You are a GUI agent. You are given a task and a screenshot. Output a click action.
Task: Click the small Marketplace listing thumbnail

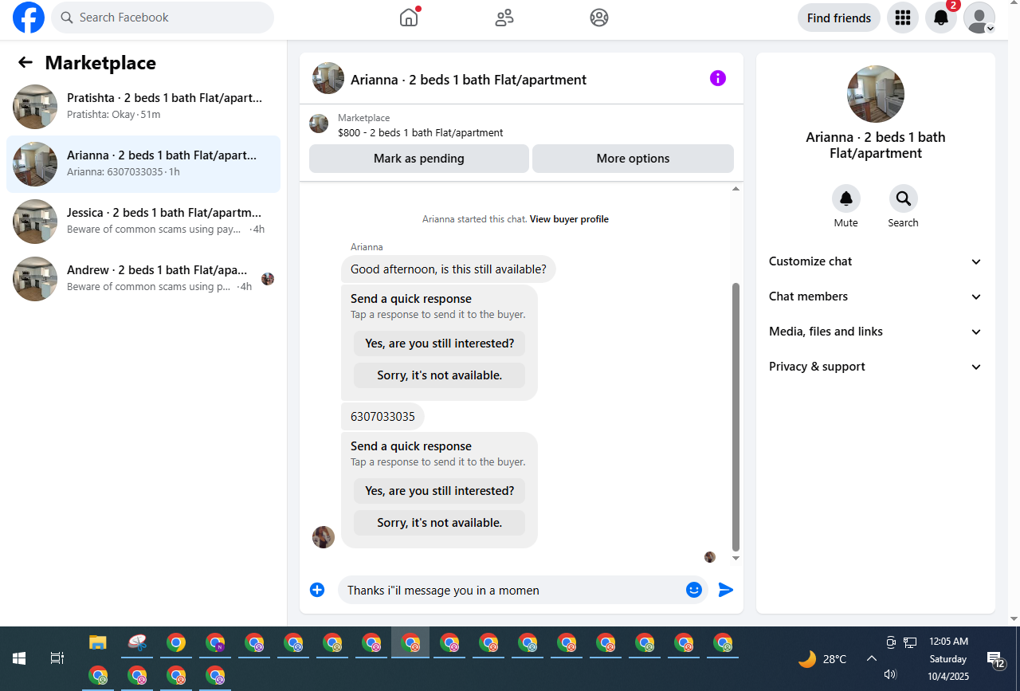pos(319,124)
